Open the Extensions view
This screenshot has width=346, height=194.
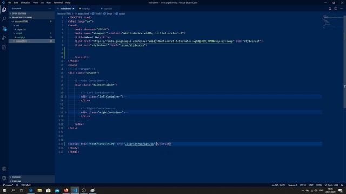coord(4,47)
